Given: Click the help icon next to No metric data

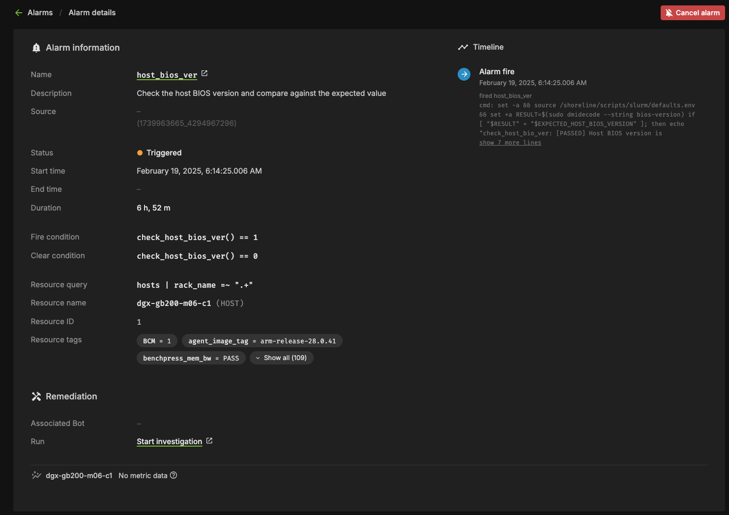Looking at the screenshot, I should point(174,475).
